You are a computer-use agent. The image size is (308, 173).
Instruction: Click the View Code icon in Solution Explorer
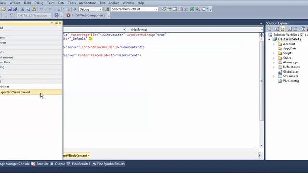click(290, 29)
